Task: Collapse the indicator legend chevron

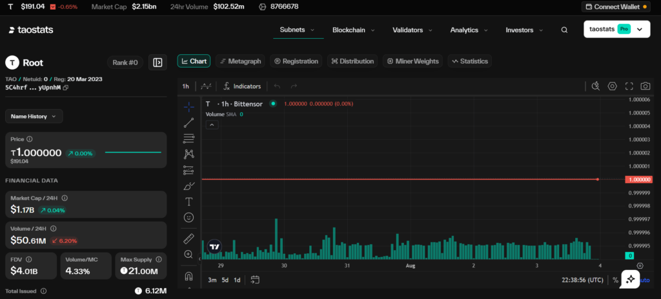Action: point(212,124)
